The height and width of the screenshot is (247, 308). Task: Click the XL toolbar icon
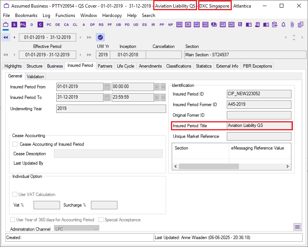point(188,25)
